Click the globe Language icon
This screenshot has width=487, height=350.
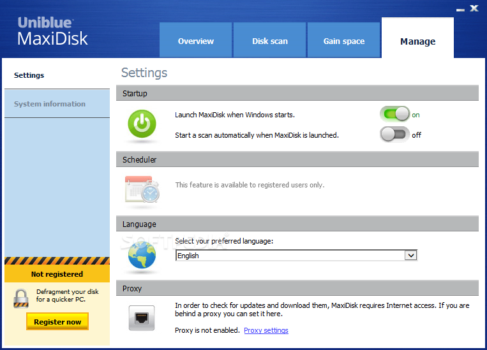[x=142, y=255]
